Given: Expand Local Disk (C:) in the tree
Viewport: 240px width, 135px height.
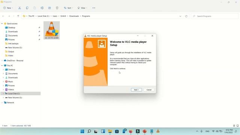Looking at the screenshot, I should (x=3, y=93).
